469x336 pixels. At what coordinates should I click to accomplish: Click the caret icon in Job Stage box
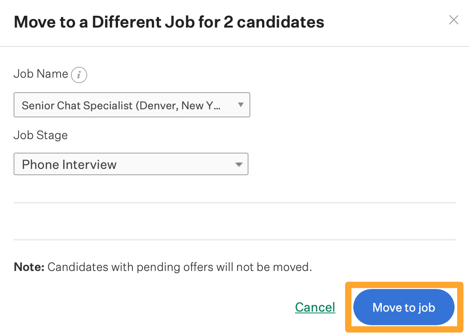239,164
